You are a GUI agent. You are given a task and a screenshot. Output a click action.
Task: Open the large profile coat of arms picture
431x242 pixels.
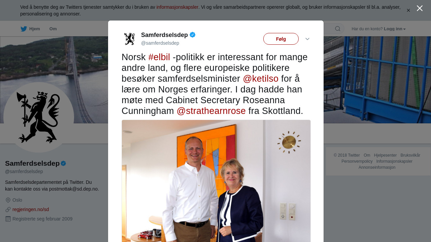[x=39, y=117]
